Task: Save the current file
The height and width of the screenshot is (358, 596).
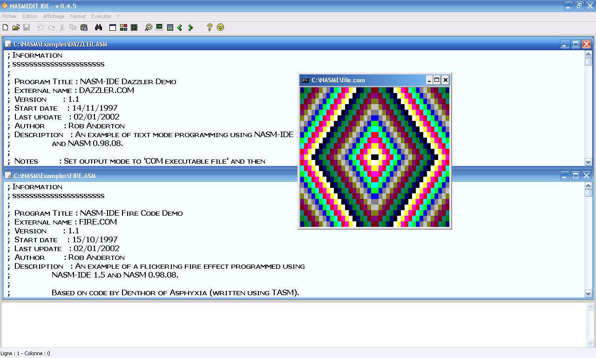Action: point(27,27)
